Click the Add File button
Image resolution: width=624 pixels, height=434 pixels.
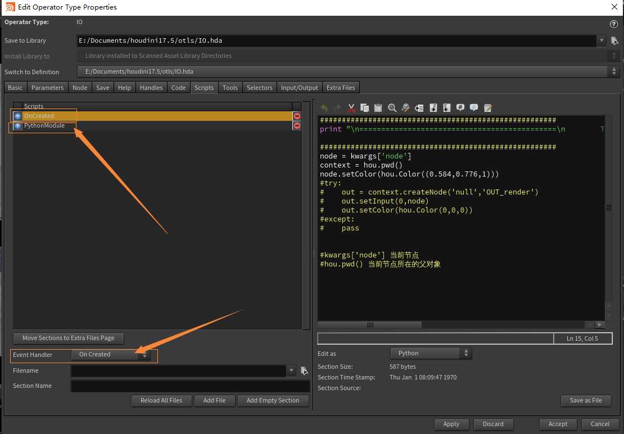click(x=215, y=401)
